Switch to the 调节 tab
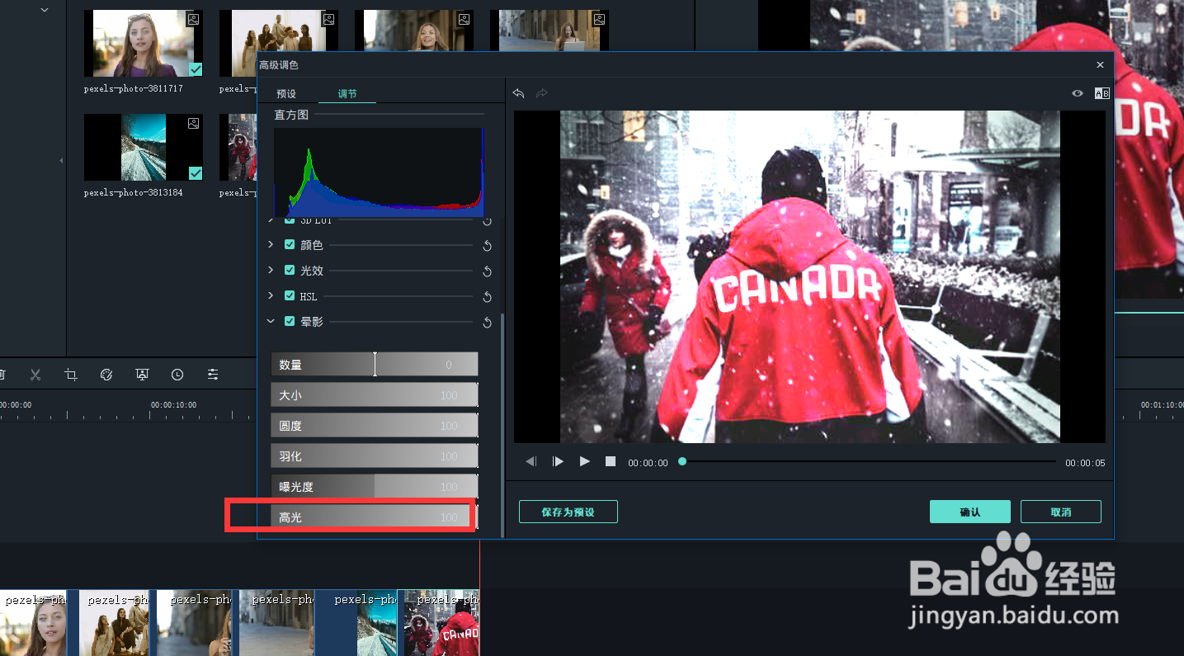Viewport: 1184px width, 656px height. [347, 94]
